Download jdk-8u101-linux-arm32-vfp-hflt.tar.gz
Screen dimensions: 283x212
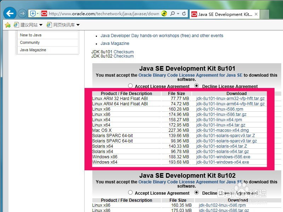231,99
